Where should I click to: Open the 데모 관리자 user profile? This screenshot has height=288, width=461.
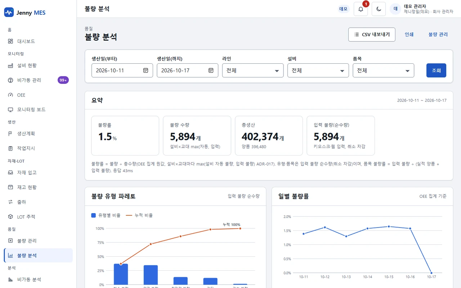(x=422, y=9)
